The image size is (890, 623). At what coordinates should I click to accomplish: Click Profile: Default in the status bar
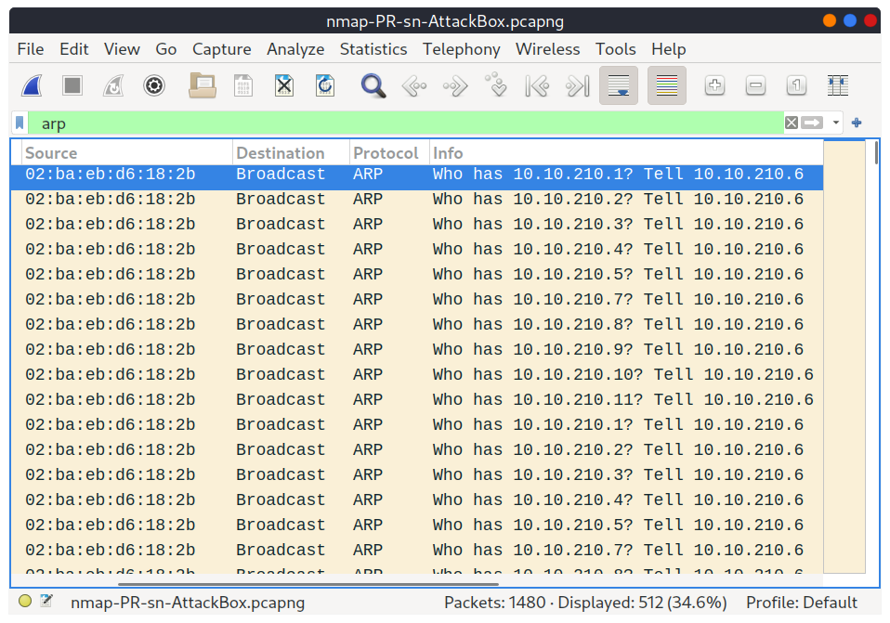tap(801, 602)
